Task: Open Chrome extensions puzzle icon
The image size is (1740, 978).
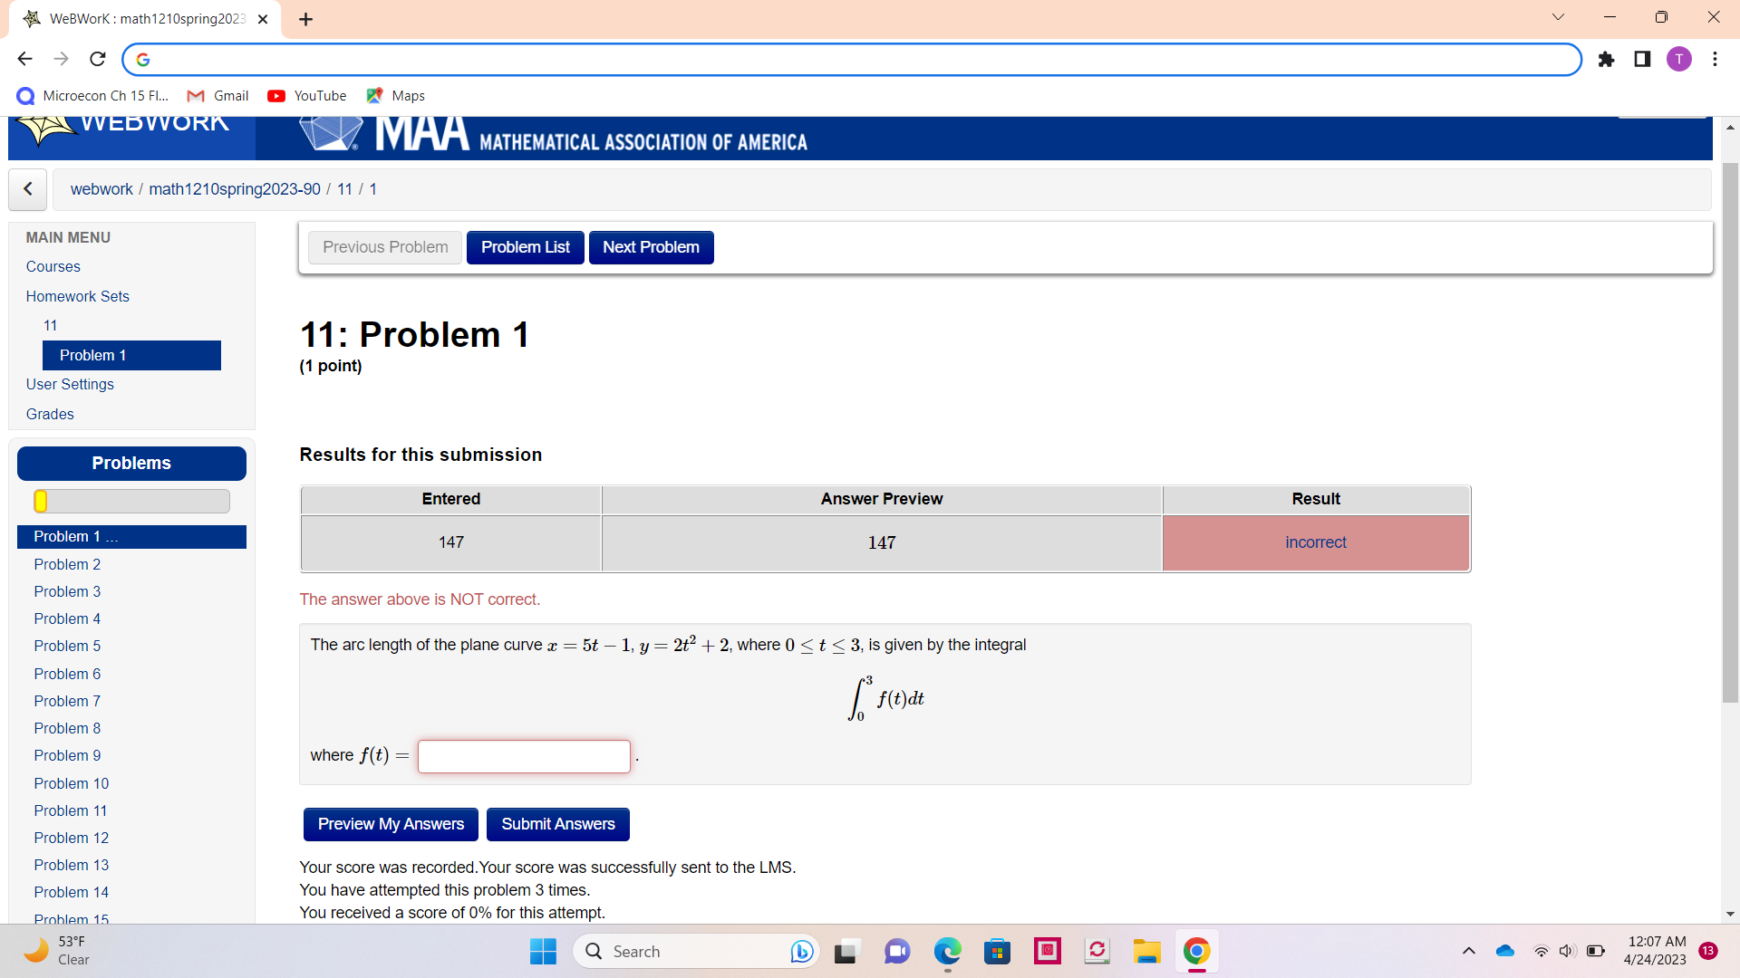Action: coord(1607,59)
